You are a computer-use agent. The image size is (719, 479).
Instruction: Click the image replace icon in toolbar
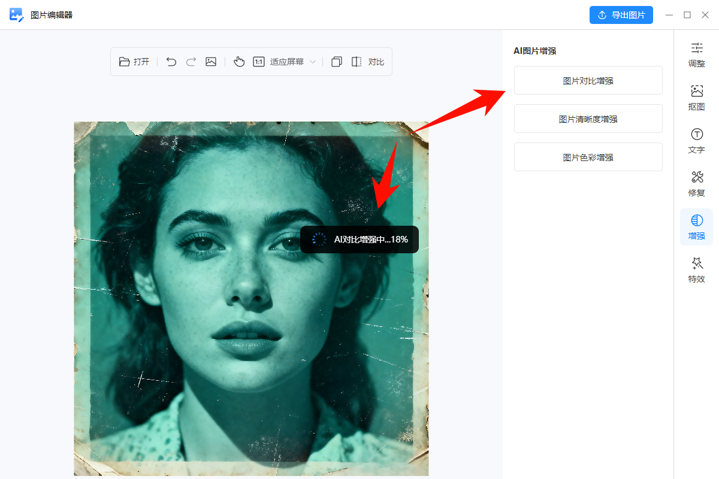[211, 61]
